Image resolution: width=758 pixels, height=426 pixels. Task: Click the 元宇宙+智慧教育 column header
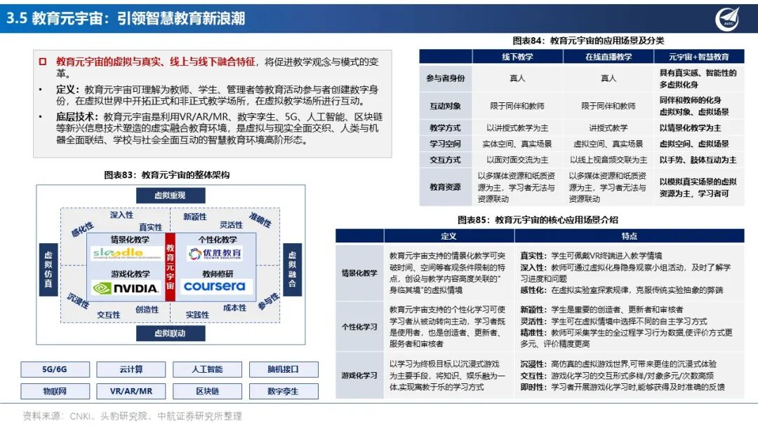(699, 57)
